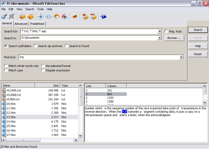Switch to the Advanced tab
The width and height of the screenshot is (209, 149).
(x=21, y=24)
